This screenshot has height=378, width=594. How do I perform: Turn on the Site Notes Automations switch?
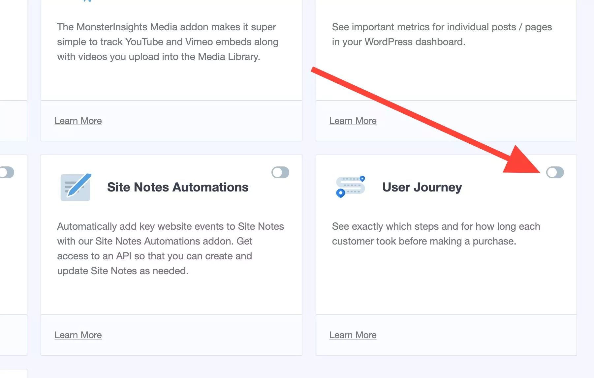[x=280, y=172]
